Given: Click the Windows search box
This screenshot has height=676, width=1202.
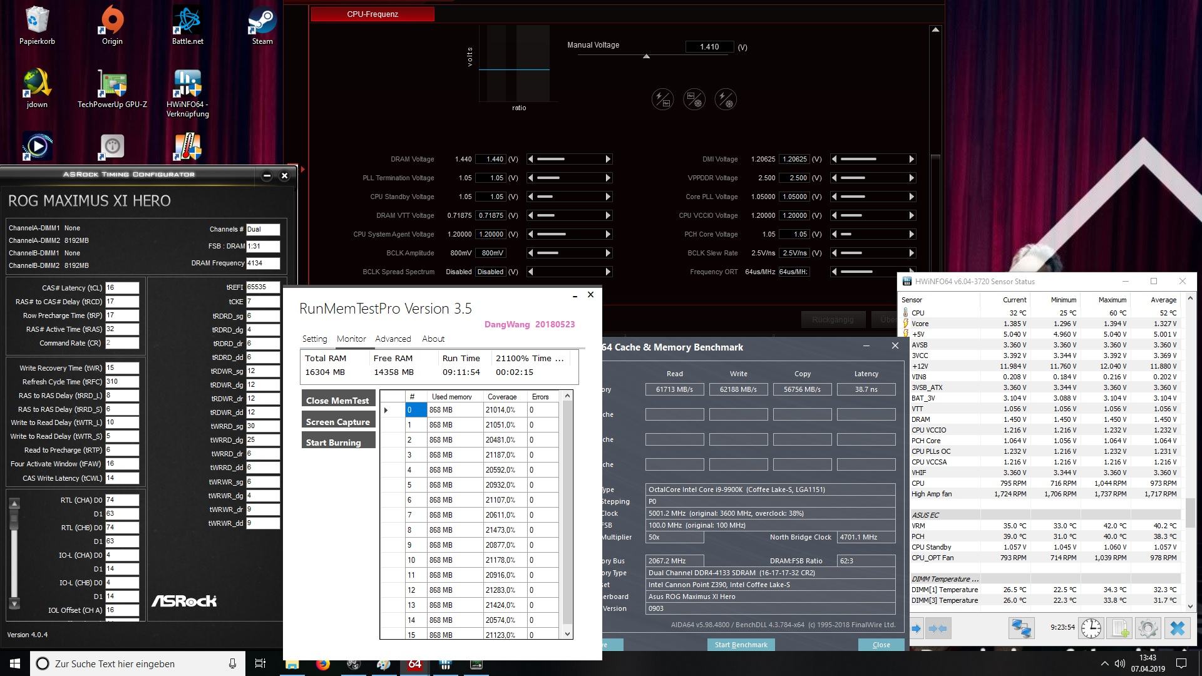Looking at the screenshot, I should [x=138, y=663].
